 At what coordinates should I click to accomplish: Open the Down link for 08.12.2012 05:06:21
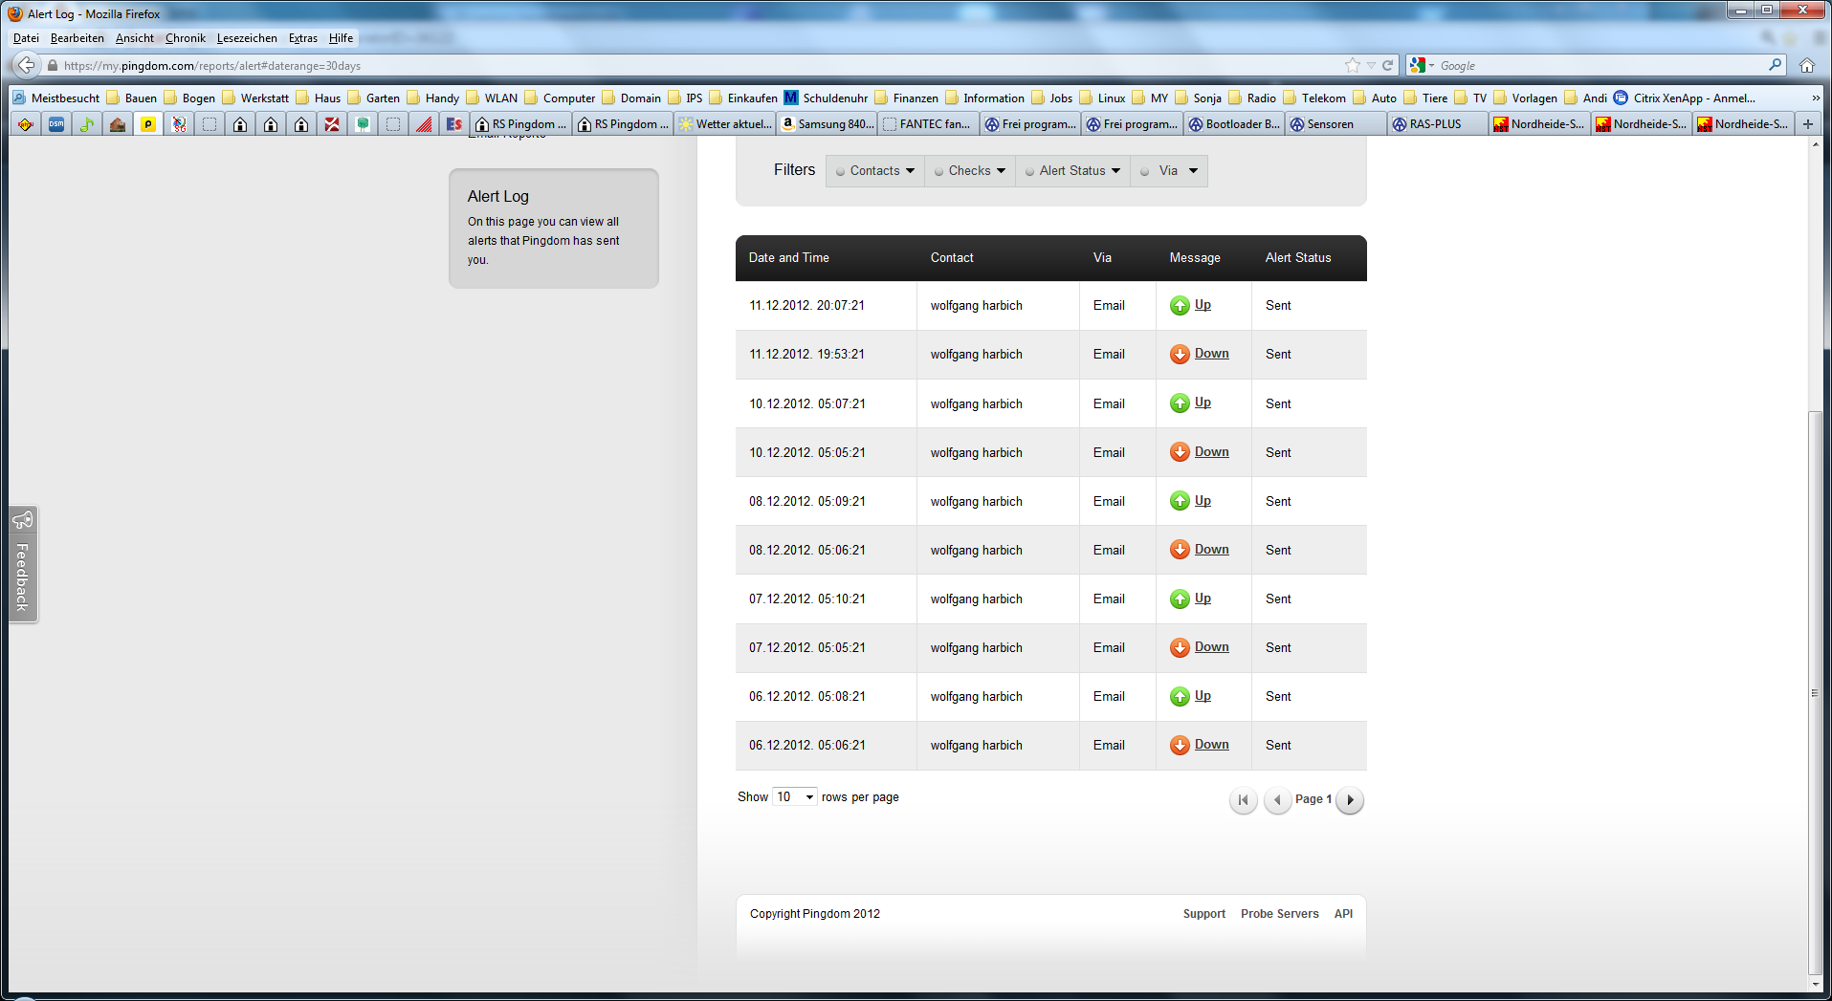1211,550
